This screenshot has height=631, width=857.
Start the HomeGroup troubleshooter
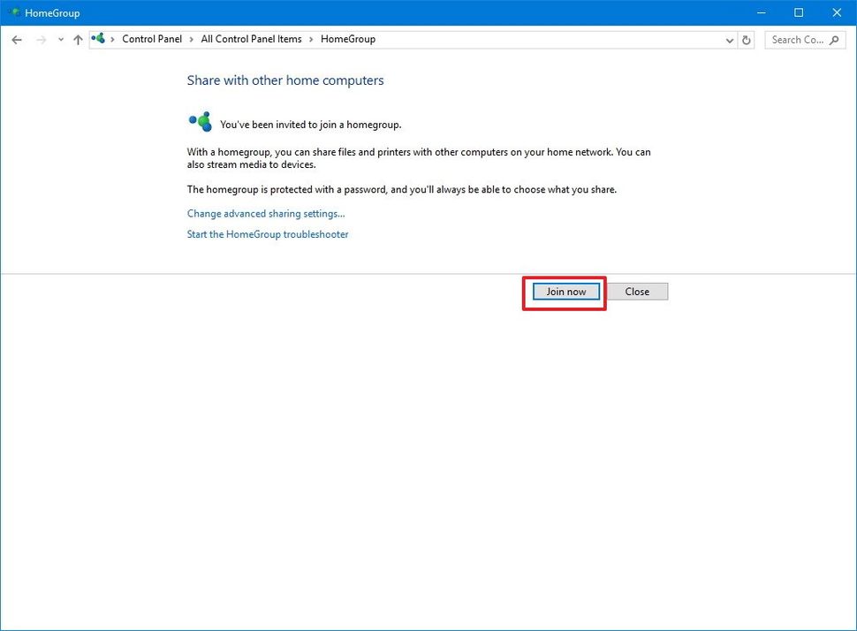pos(267,234)
